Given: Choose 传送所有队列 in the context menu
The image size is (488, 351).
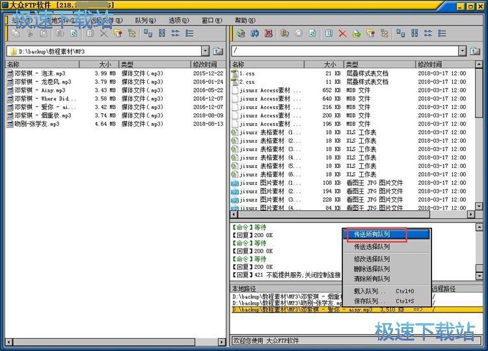Looking at the screenshot, I should click(386, 234).
